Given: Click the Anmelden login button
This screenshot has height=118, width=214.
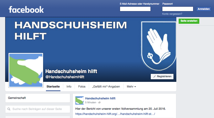Looking at the screenshot, I should [204, 9].
